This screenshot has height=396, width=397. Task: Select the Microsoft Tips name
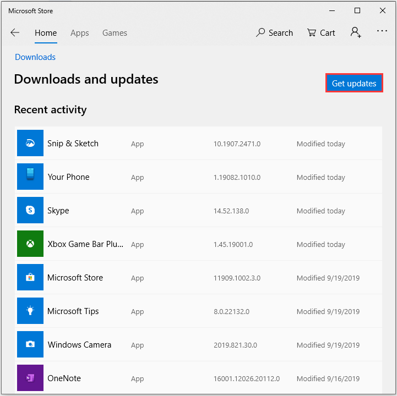[x=73, y=311]
